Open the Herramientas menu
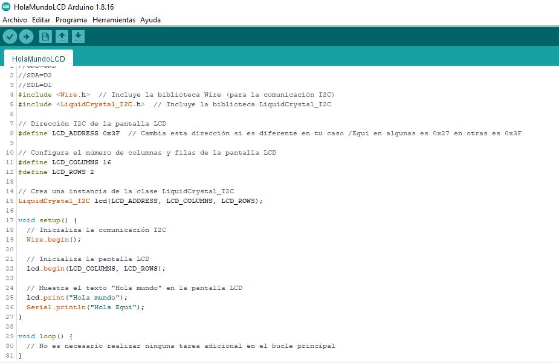 click(114, 20)
